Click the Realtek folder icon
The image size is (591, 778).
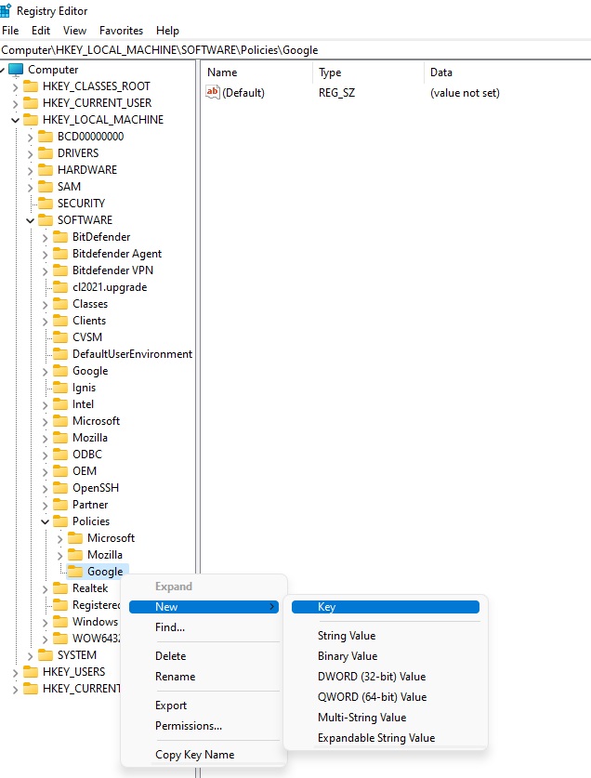point(60,588)
